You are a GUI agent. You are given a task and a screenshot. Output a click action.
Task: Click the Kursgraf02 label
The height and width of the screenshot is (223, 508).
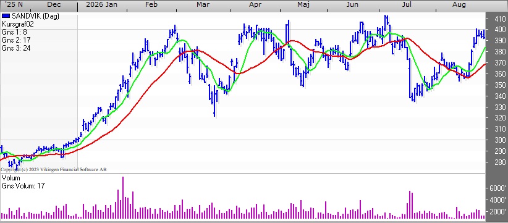coord(18,24)
